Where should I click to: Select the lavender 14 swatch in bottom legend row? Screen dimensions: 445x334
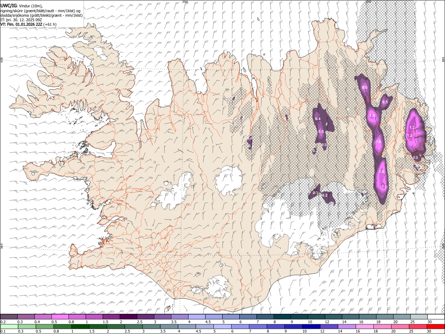coord(347,327)
